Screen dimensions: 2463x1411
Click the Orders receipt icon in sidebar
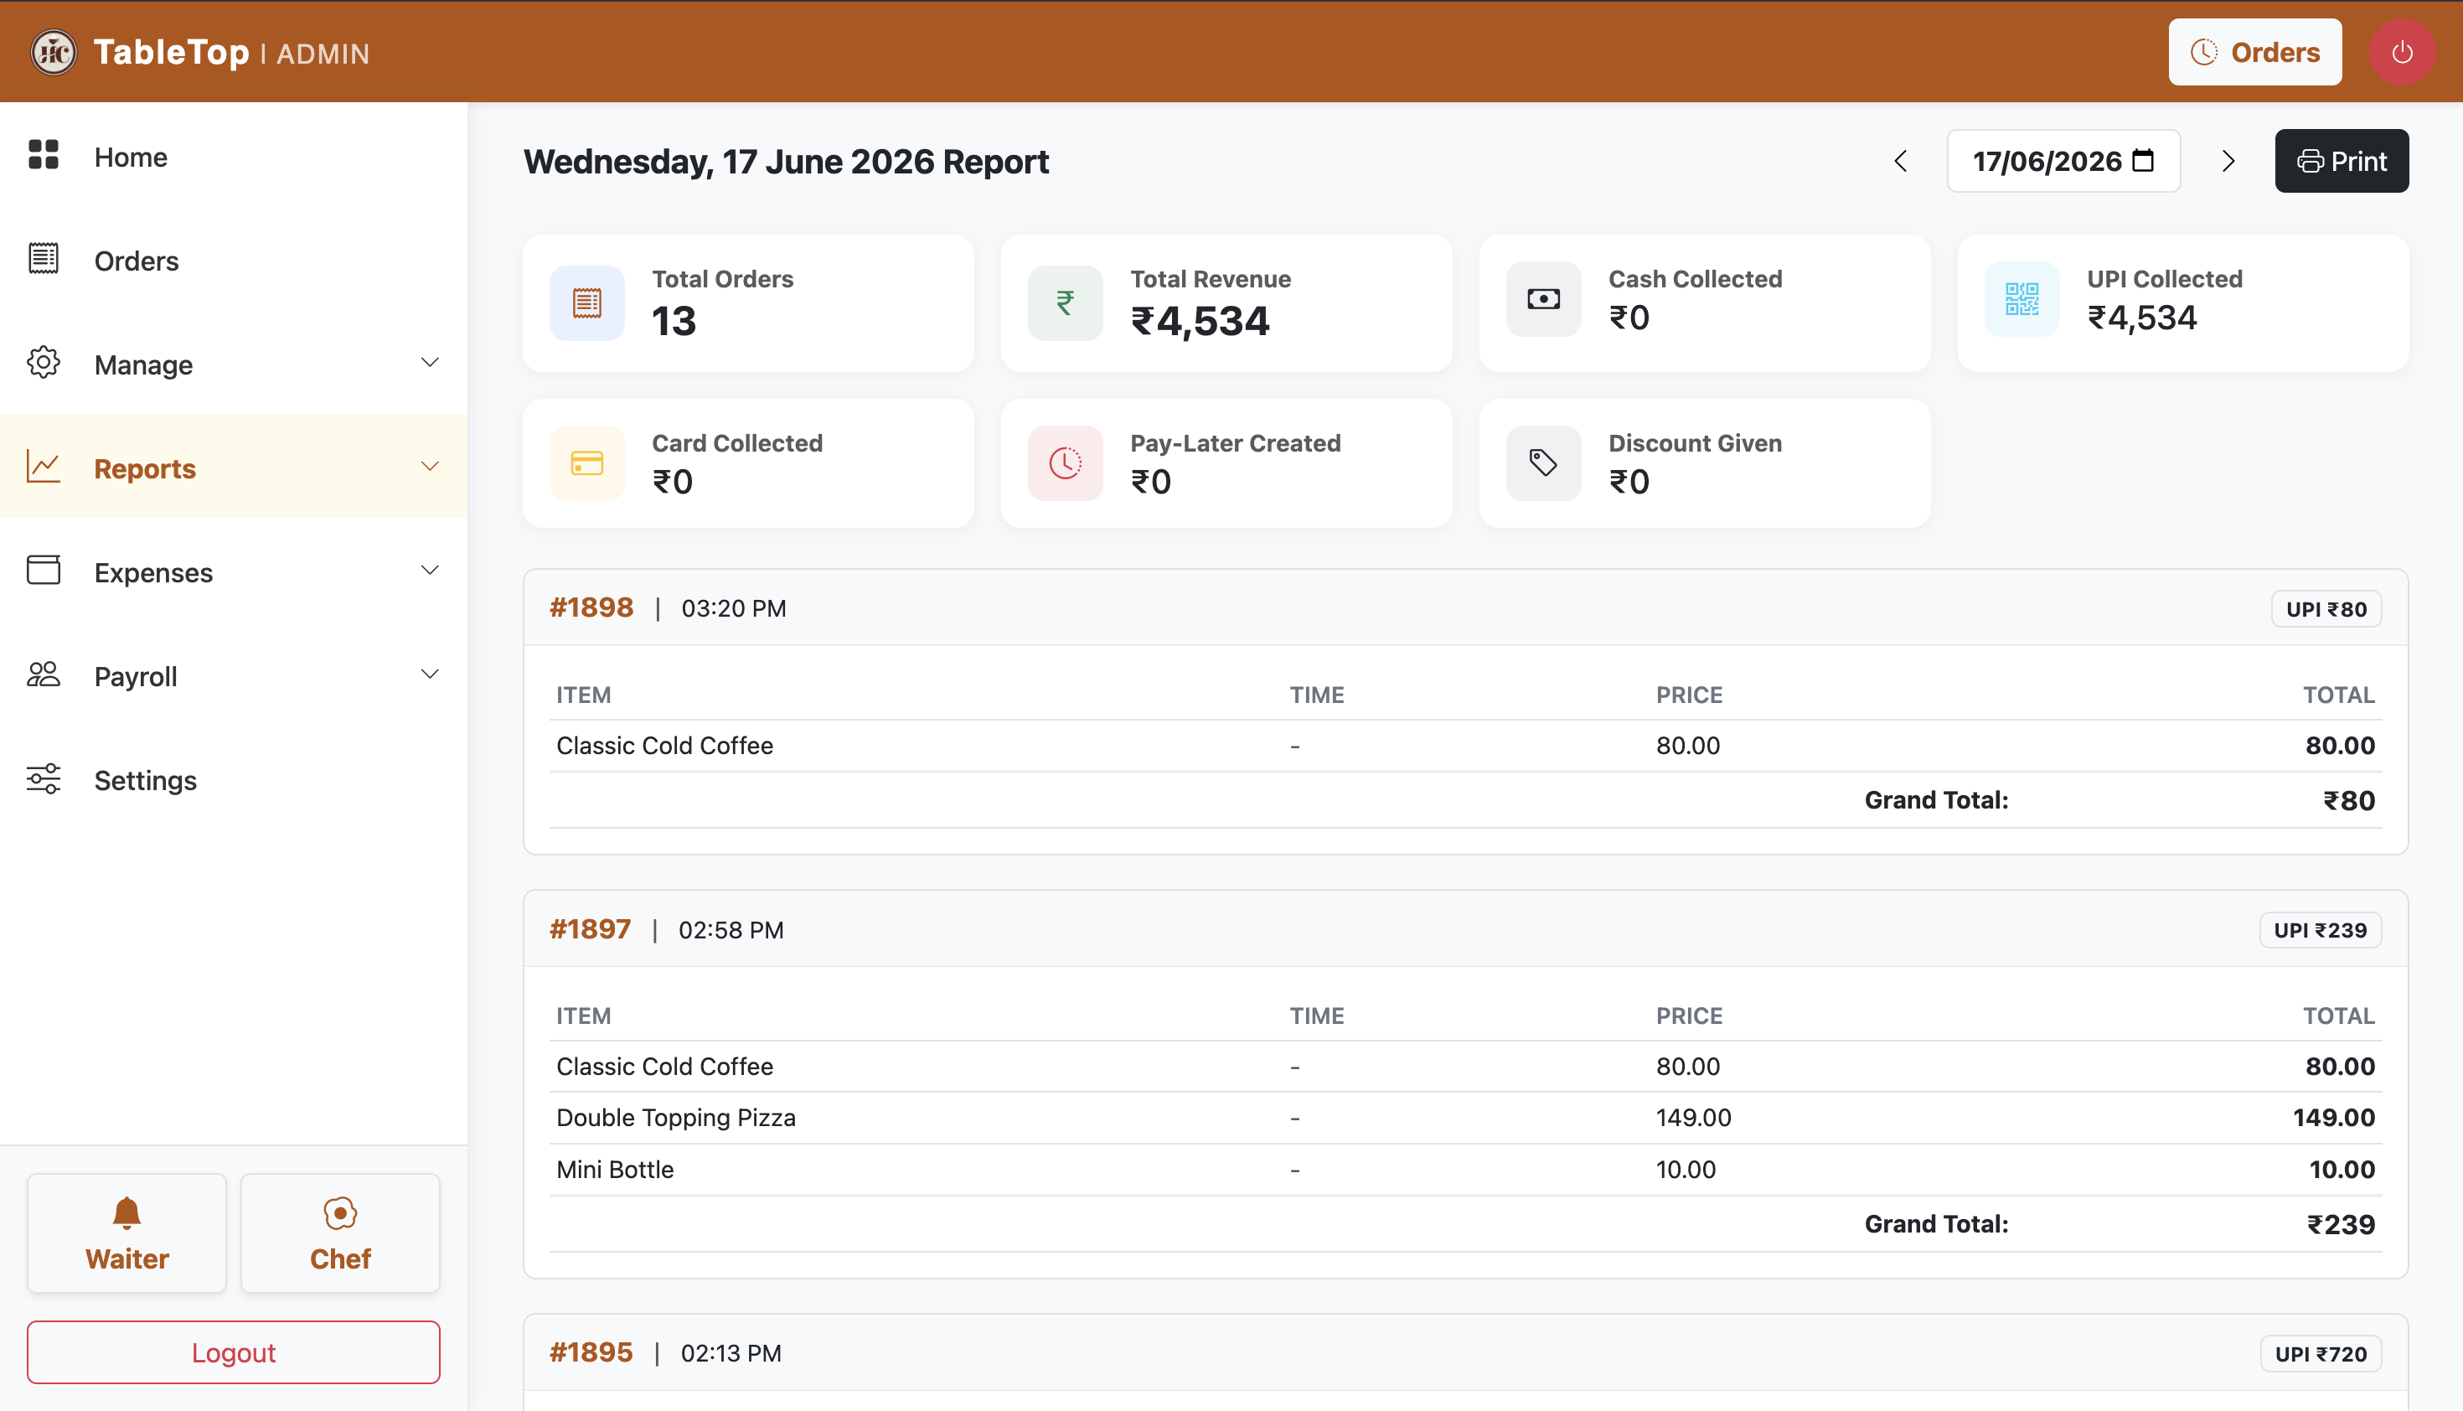click(44, 259)
